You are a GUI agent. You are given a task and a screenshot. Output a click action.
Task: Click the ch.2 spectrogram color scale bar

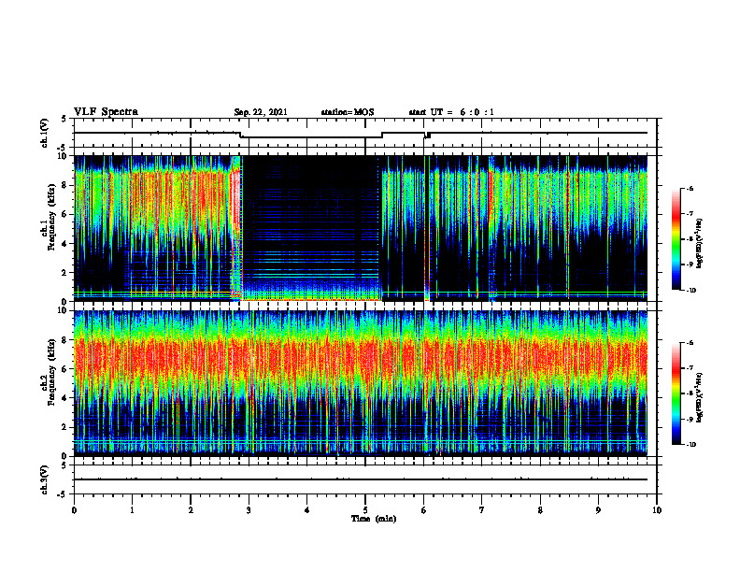point(676,393)
